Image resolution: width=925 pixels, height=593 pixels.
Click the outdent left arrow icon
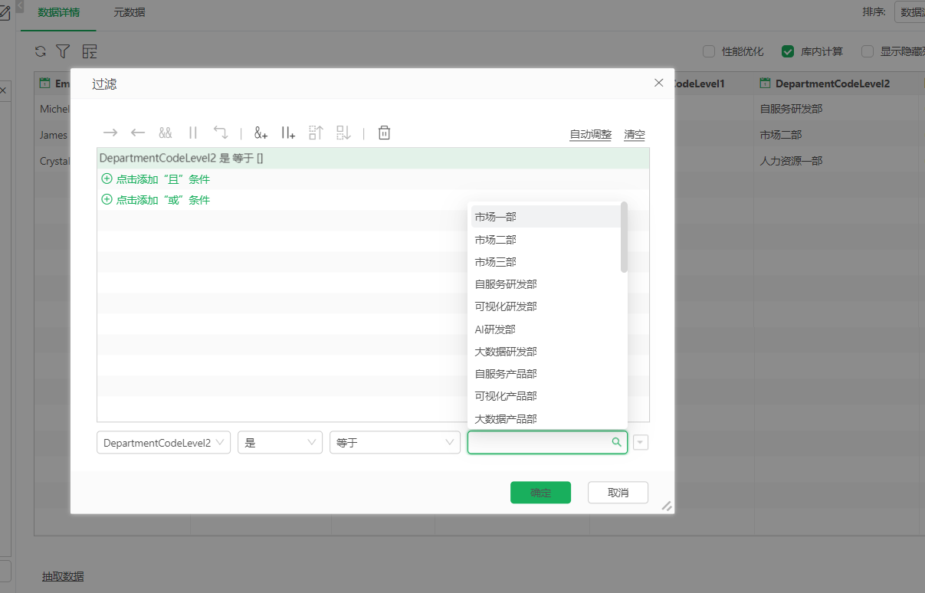click(x=138, y=133)
